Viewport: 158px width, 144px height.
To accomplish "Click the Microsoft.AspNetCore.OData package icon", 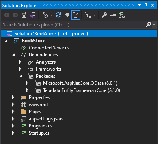I will point(38,84).
